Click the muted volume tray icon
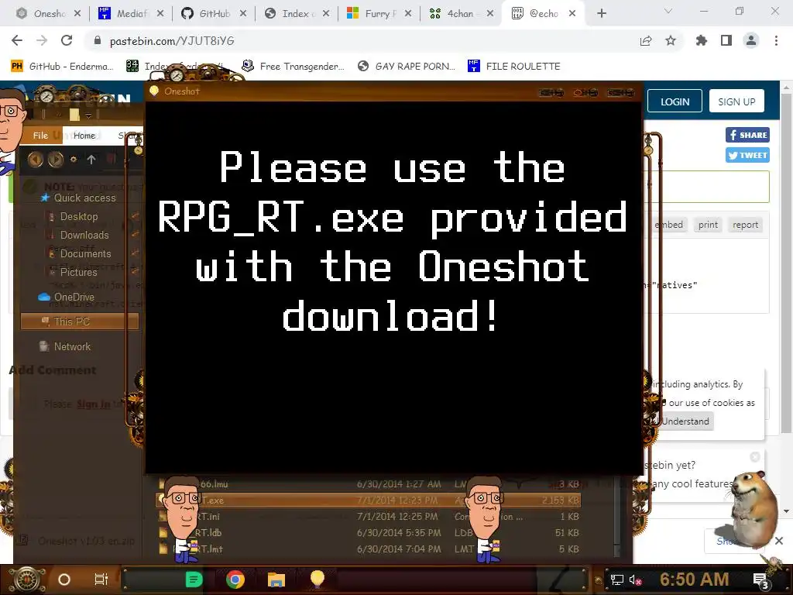Image resolution: width=793 pixels, height=595 pixels. 635,580
